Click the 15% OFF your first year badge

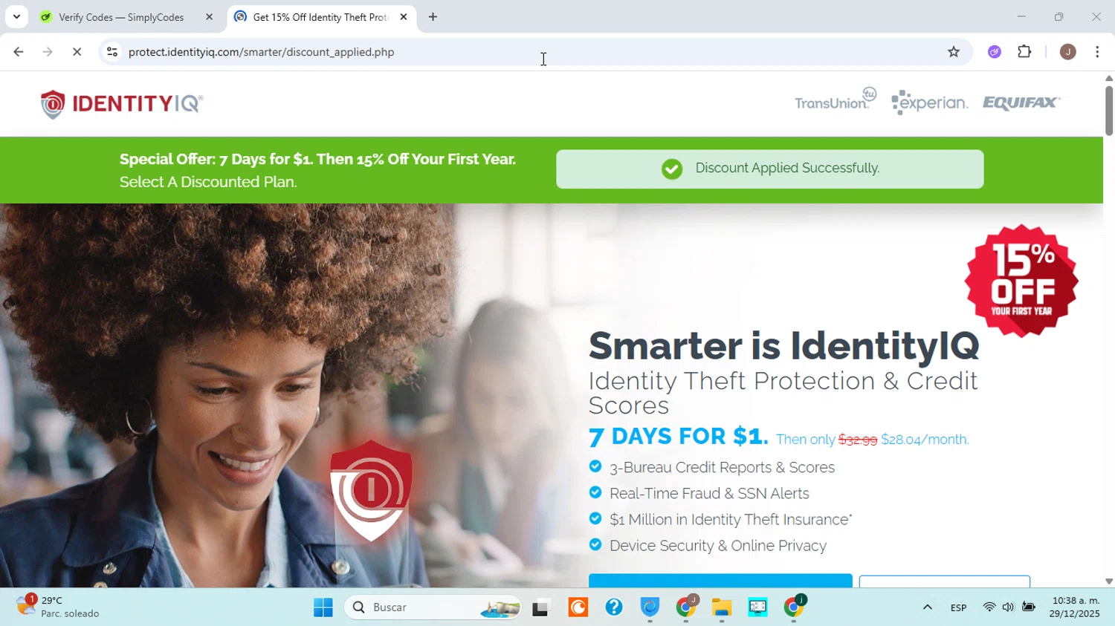[1021, 281]
